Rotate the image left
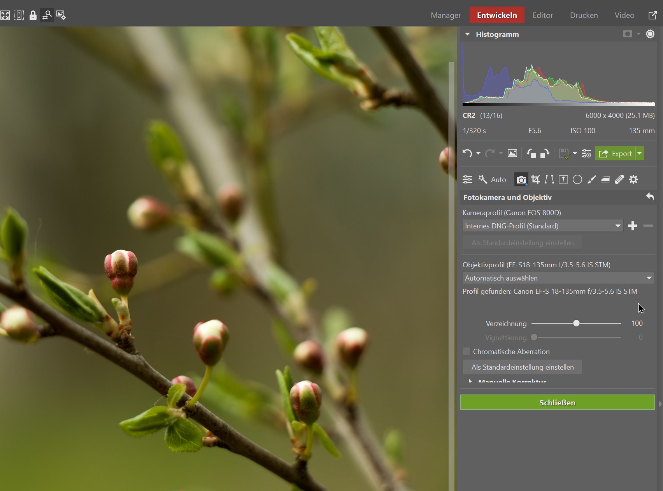 coord(531,154)
